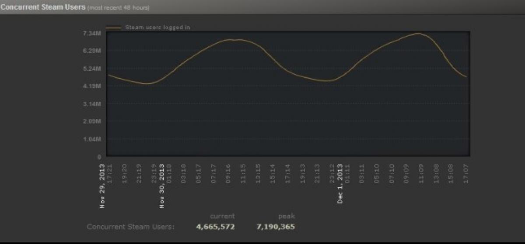Click the 'most recent 48 hours' subtitle

[x=118, y=8]
